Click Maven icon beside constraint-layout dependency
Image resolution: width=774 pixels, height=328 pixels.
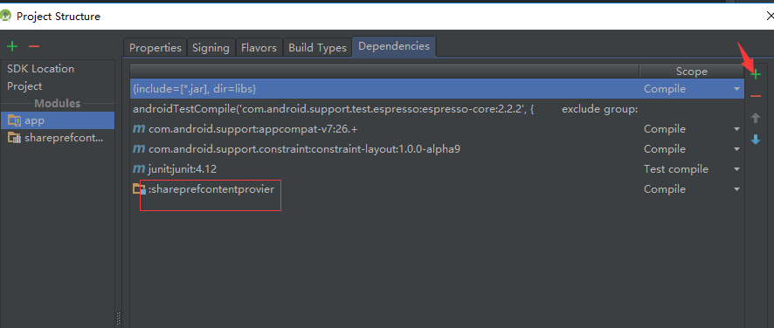[139, 149]
